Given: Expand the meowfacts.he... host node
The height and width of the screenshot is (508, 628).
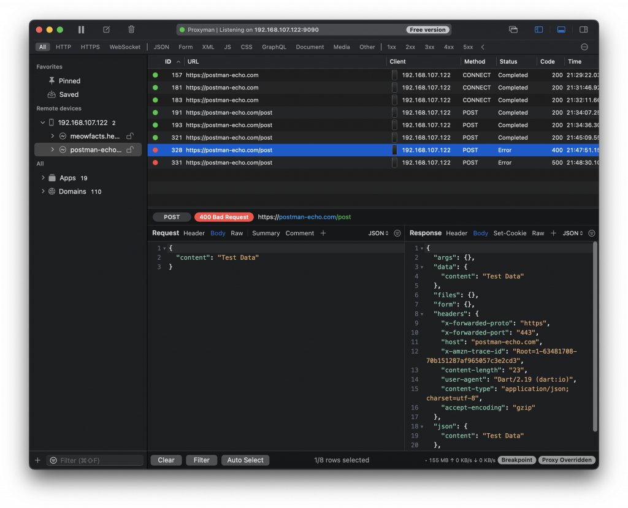Looking at the screenshot, I should tap(53, 136).
